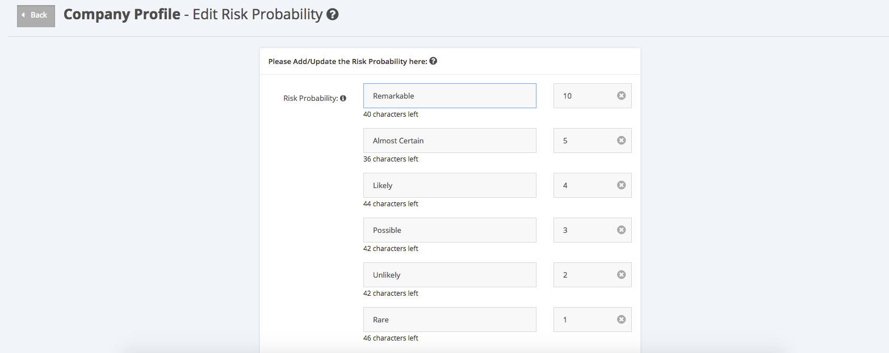The width and height of the screenshot is (889, 353).
Task: Clear the value 5 using its X icon
Action: pos(621,141)
